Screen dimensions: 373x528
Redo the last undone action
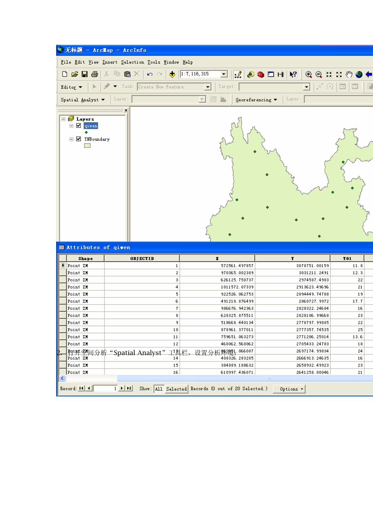(x=159, y=74)
